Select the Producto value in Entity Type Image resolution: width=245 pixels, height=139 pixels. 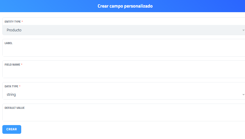click(x=14, y=30)
